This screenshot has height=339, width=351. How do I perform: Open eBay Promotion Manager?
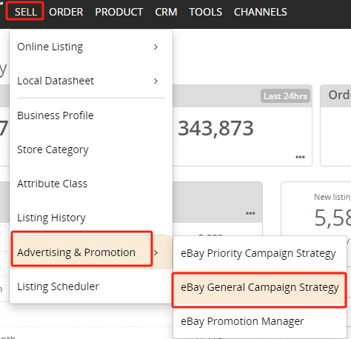pos(259,321)
